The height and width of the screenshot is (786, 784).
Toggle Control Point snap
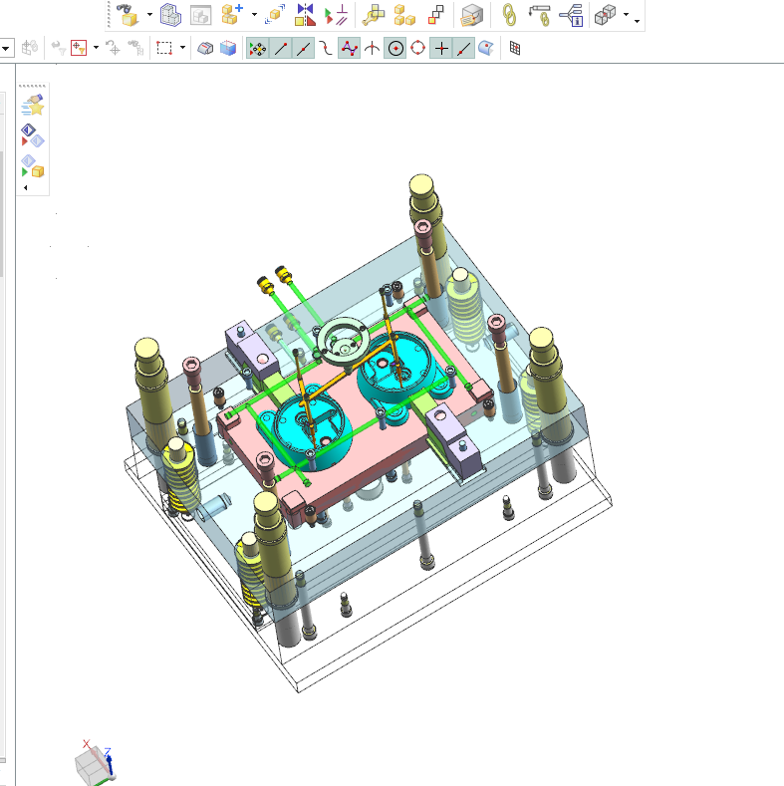pos(326,48)
